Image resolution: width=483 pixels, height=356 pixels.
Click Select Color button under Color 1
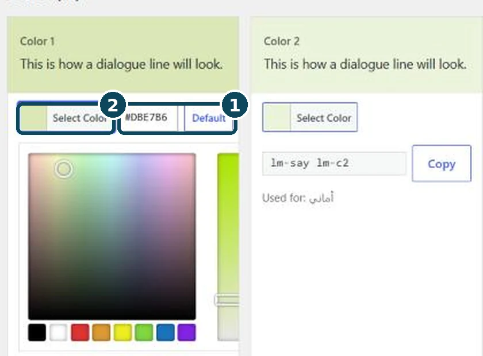point(66,118)
